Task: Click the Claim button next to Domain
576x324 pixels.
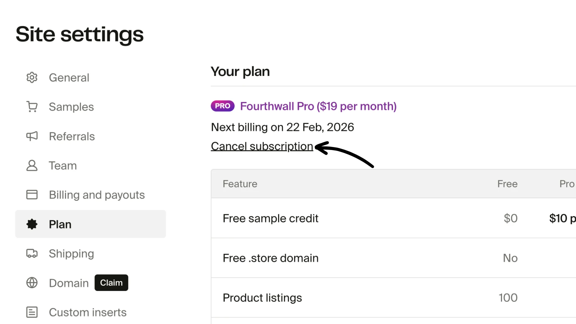Action: point(111,283)
